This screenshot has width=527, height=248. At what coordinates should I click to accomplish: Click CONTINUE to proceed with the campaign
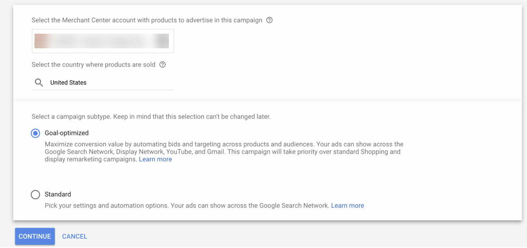point(35,236)
